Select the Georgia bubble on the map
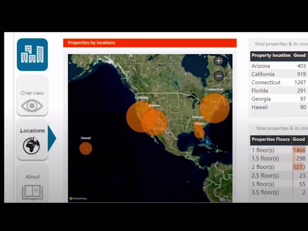The image size is (308, 231). click(x=198, y=126)
